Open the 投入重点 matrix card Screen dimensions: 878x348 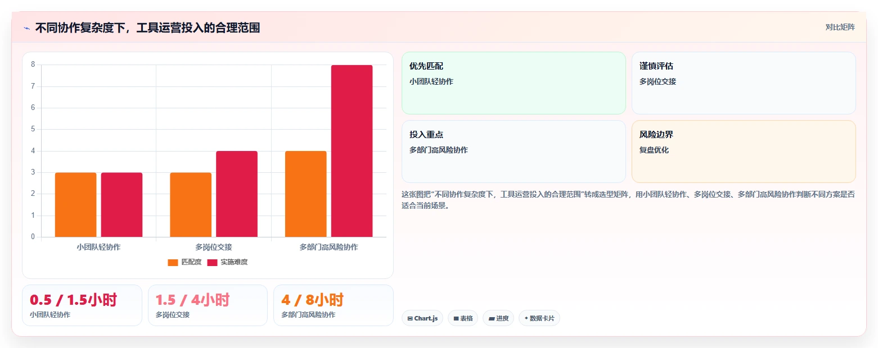tap(514, 152)
